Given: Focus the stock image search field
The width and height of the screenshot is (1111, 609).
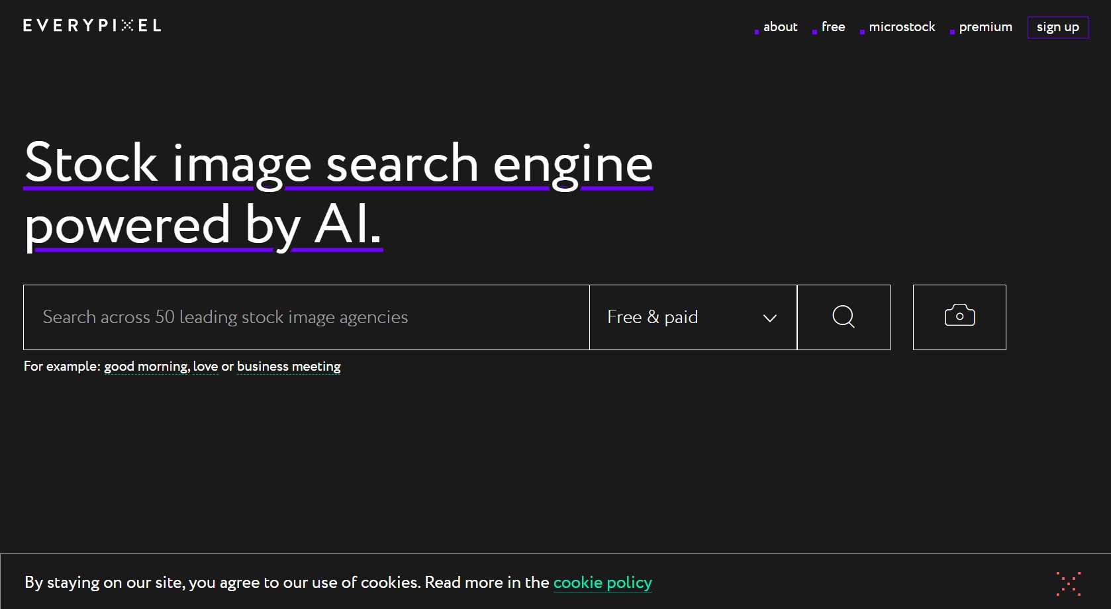Looking at the screenshot, I should point(306,317).
